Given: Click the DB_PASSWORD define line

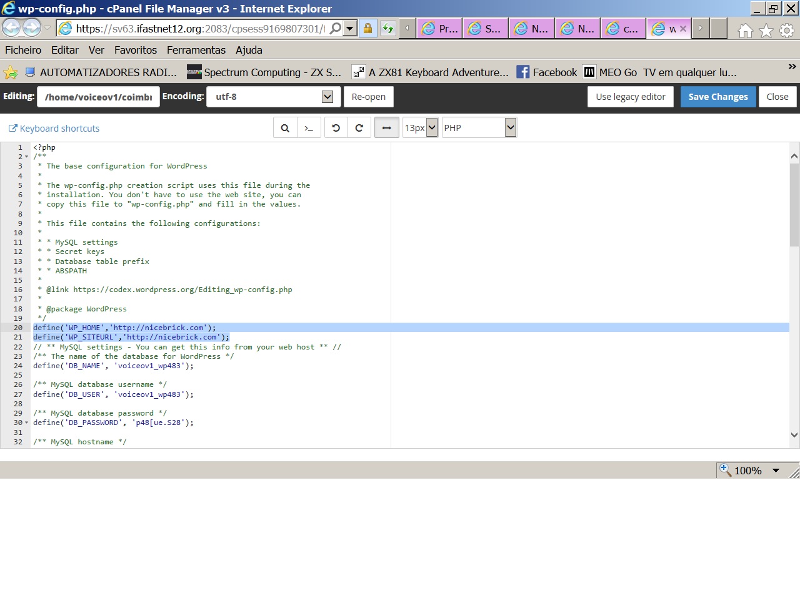Looking at the screenshot, I should tap(113, 422).
